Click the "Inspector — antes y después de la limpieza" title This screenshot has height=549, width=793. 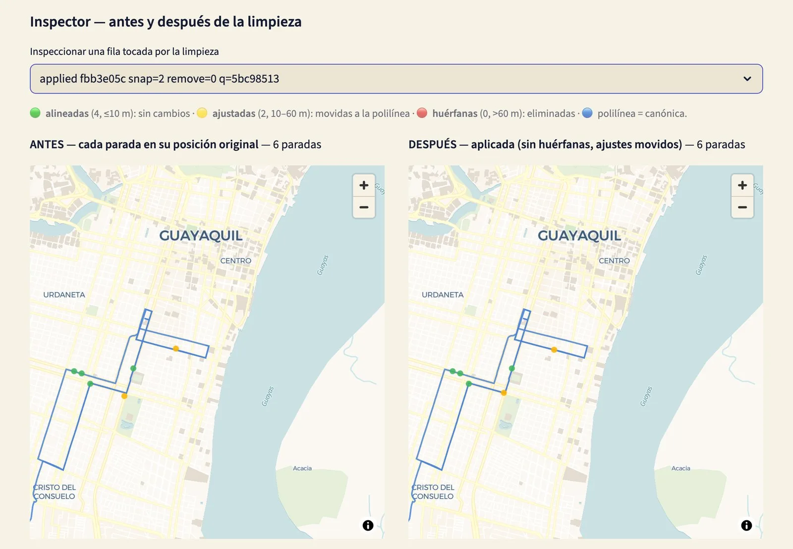(x=166, y=22)
